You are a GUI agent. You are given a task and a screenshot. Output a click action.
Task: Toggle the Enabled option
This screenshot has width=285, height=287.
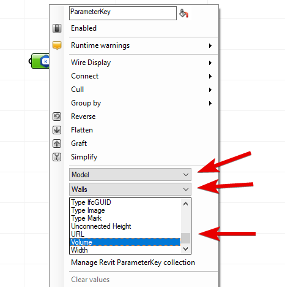[x=84, y=28]
